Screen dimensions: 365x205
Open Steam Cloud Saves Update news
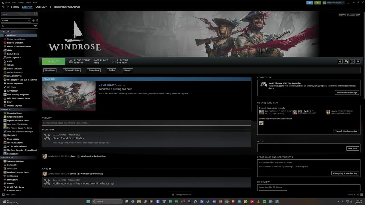147,139
